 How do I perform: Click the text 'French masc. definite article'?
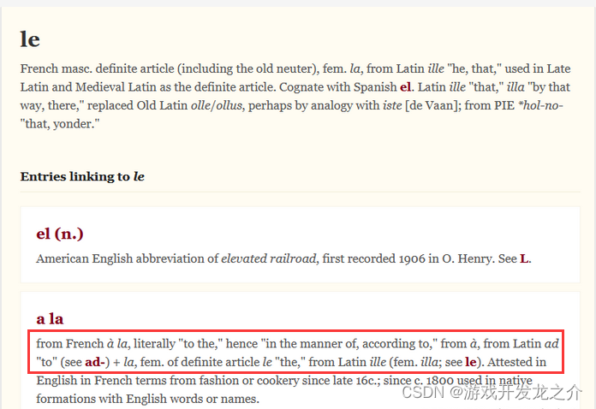click(98, 68)
